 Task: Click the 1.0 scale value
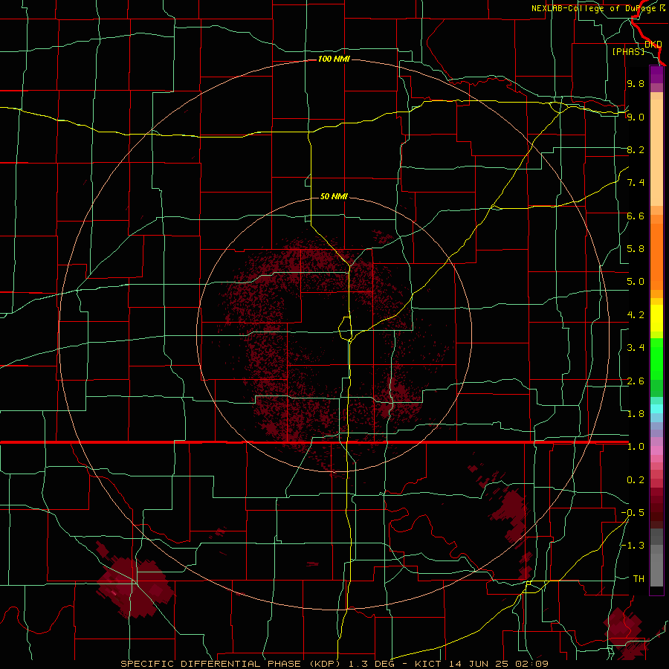point(636,446)
